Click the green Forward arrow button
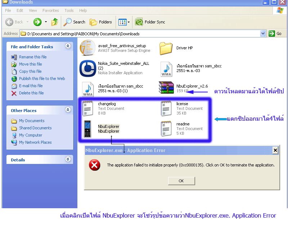The width and height of the screenshot is (288, 232). 37,22
